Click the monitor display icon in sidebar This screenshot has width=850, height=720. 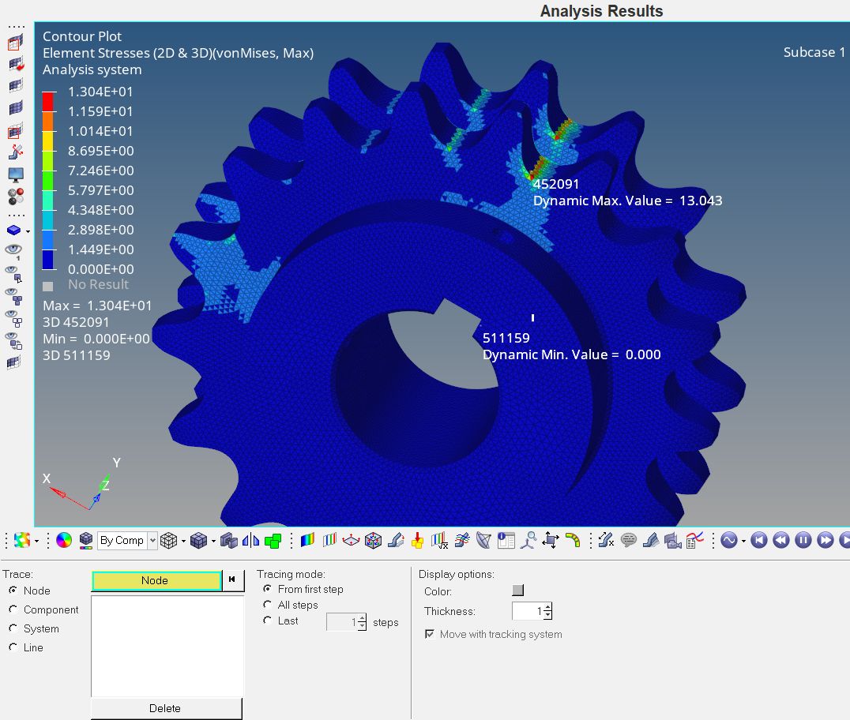click(15, 174)
